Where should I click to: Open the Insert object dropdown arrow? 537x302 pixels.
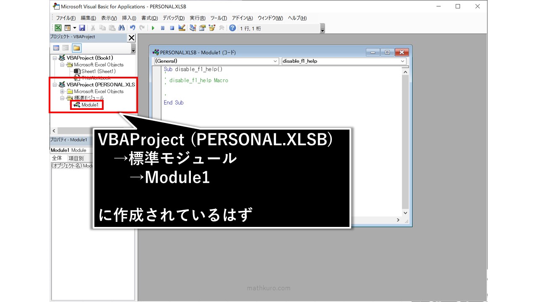coord(75,28)
